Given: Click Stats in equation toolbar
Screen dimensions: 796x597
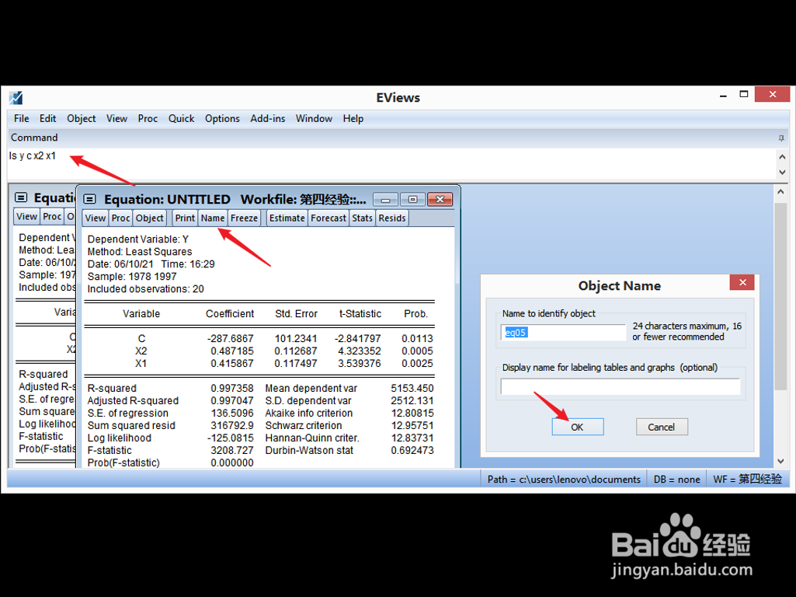Looking at the screenshot, I should point(363,218).
